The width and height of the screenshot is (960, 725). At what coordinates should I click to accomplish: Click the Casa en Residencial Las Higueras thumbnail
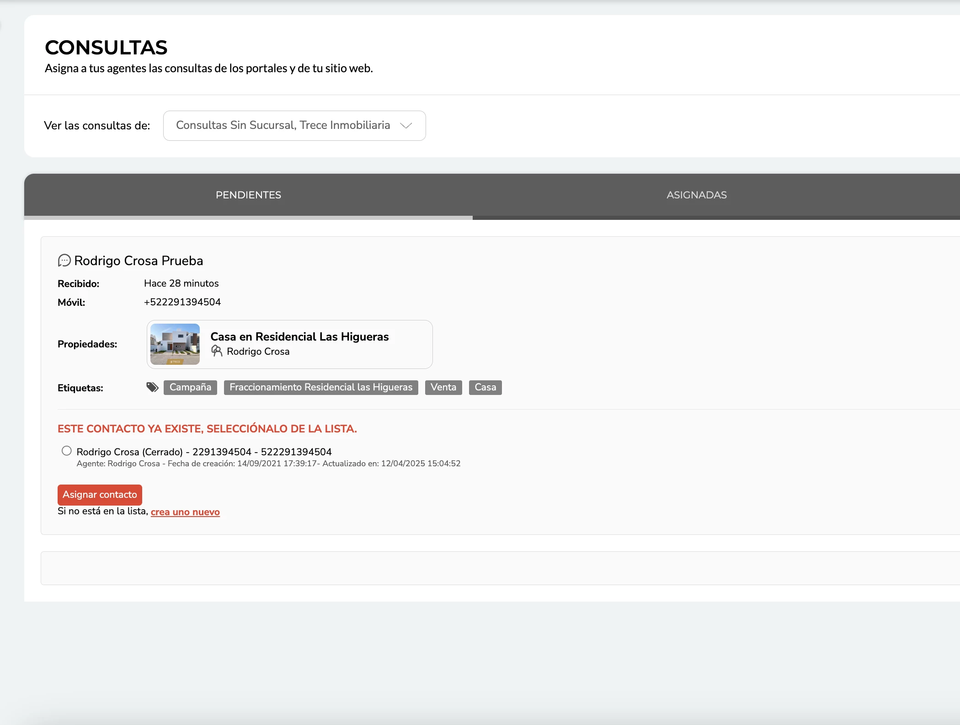point(175,344)
